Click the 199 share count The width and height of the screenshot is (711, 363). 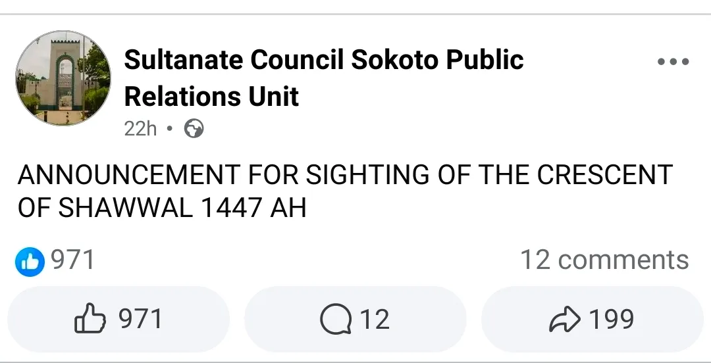612,320
